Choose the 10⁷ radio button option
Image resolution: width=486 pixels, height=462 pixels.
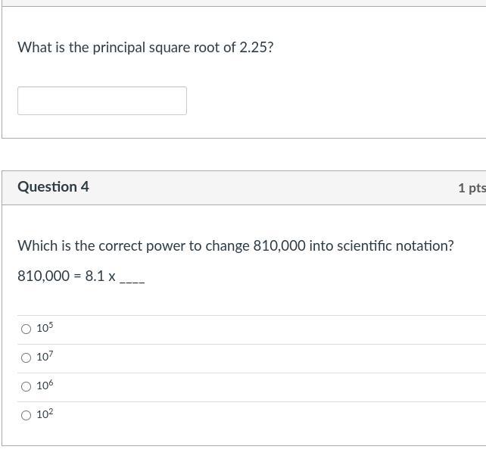tap(26, 357)
